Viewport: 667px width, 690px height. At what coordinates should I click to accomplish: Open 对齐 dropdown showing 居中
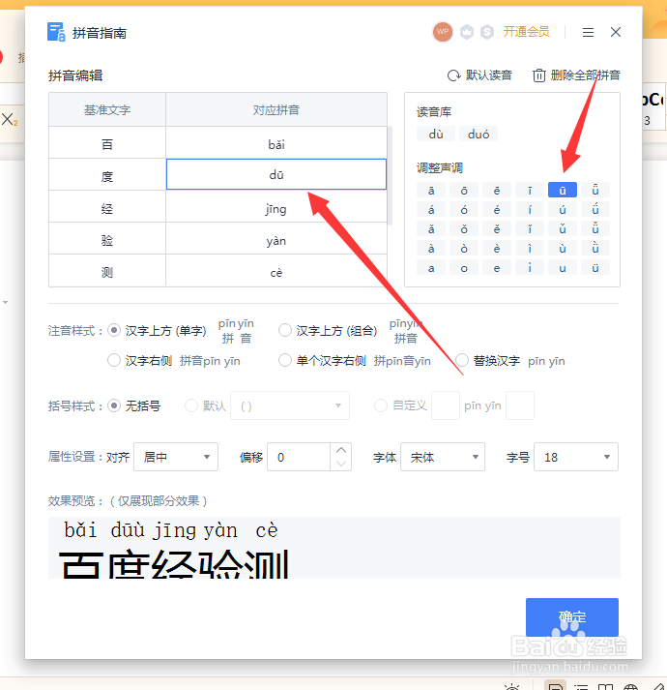pyautogui.click(x=176, y=457)
